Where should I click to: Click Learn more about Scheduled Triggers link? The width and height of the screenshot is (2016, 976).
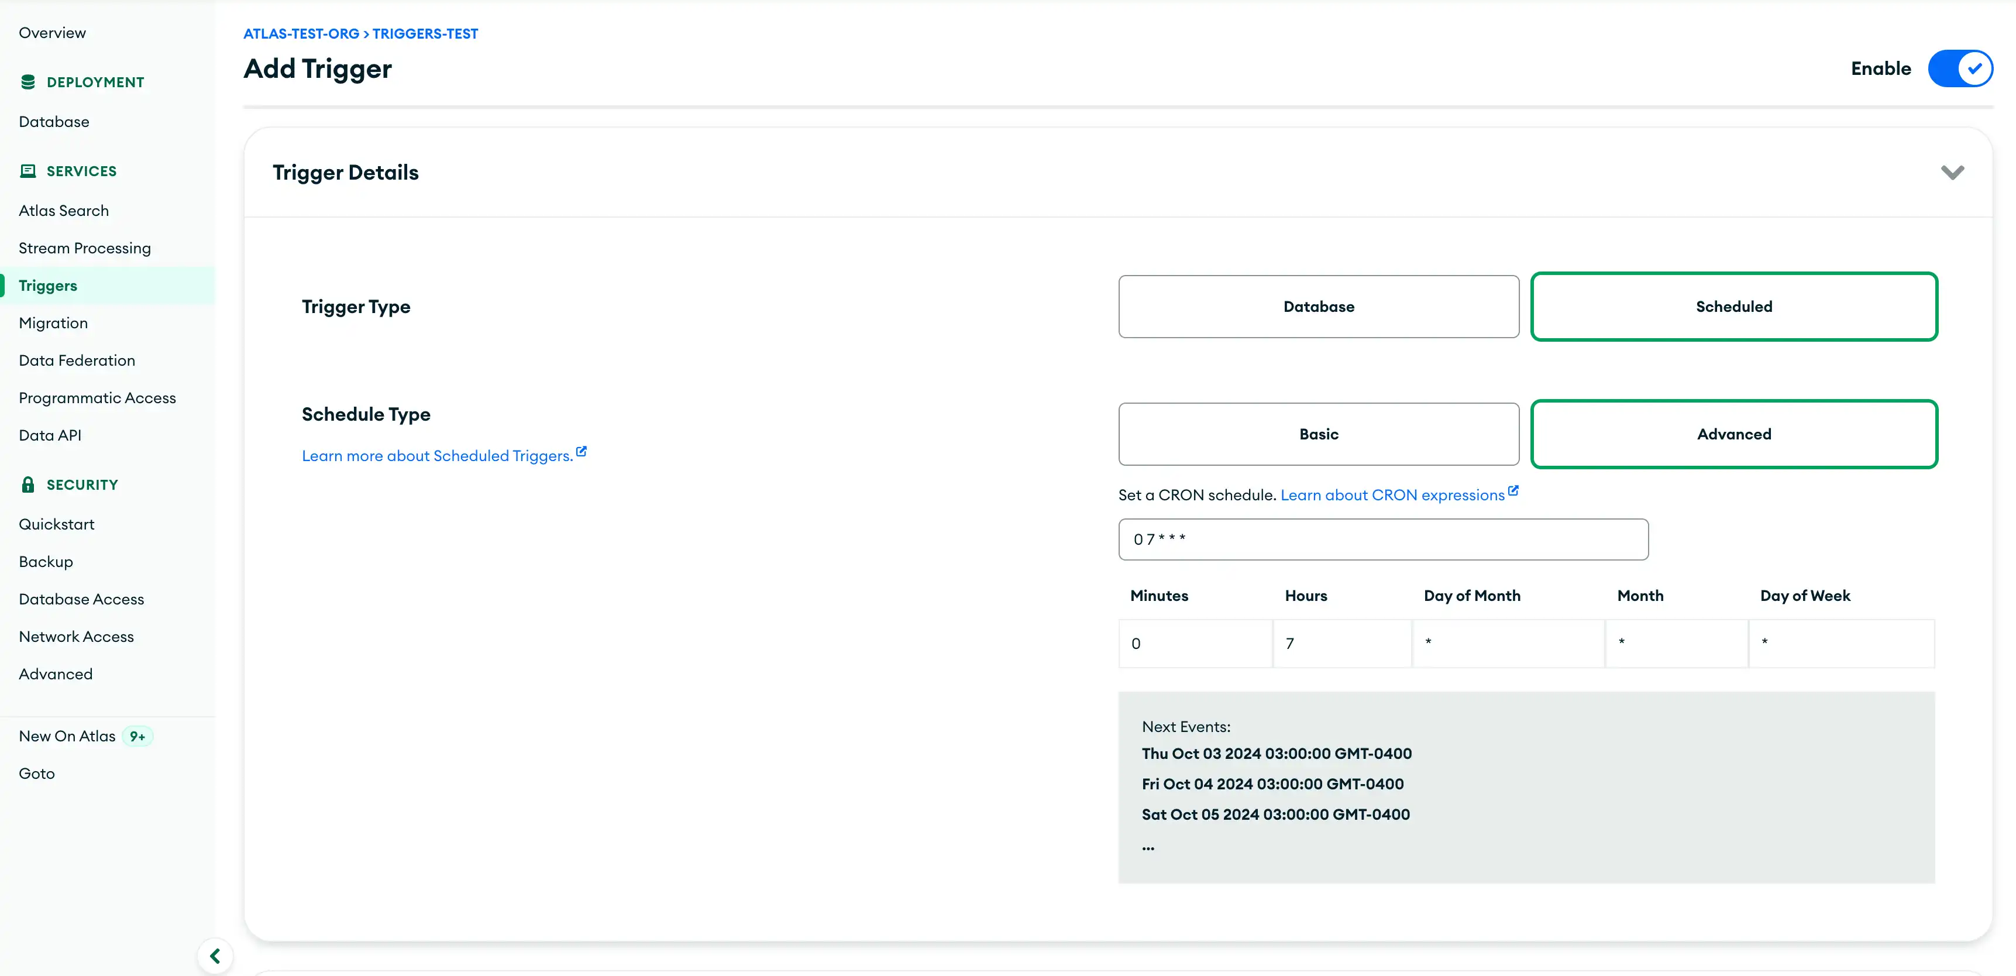click(x=443, y=455)
